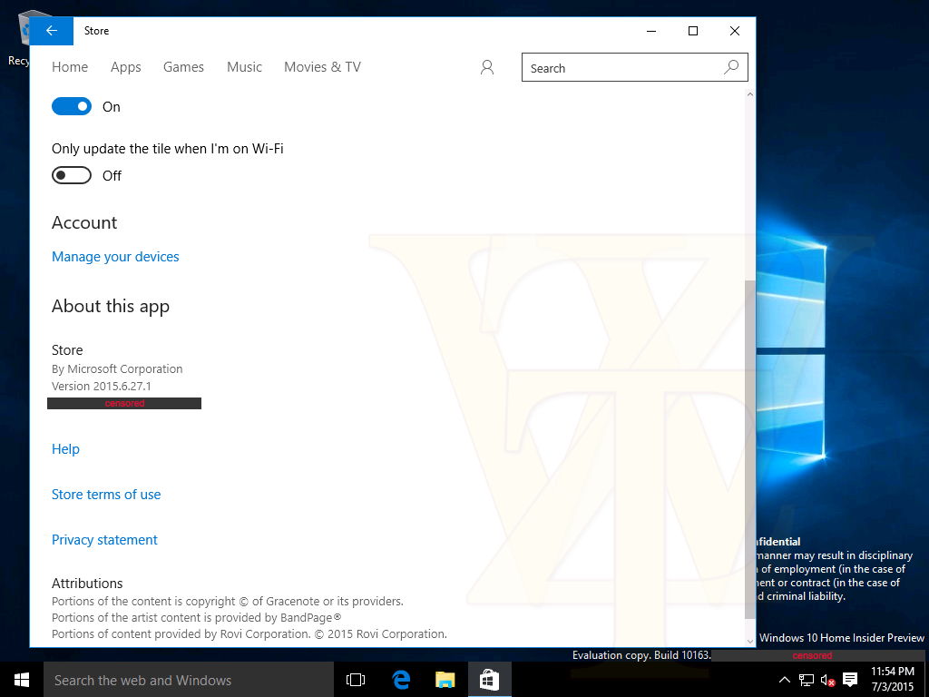Minimize the Store window
The width and height of the screenshot is (929, 697).
coord(651,31)
